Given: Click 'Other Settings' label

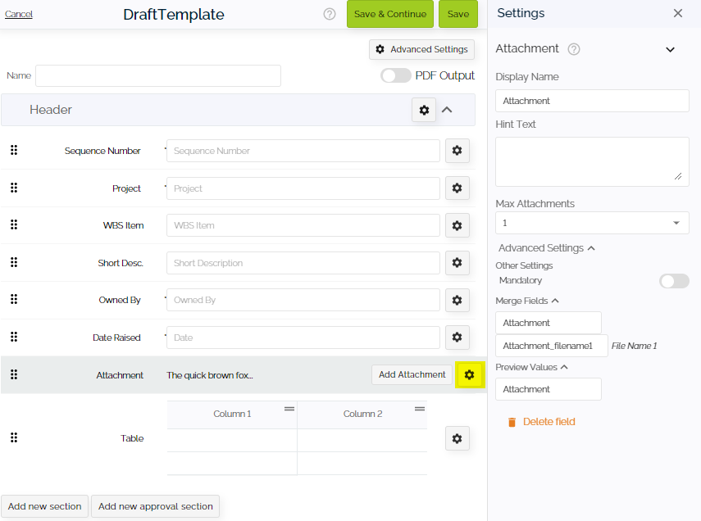Looking at the screenshot, I should (x=524, y=266).
